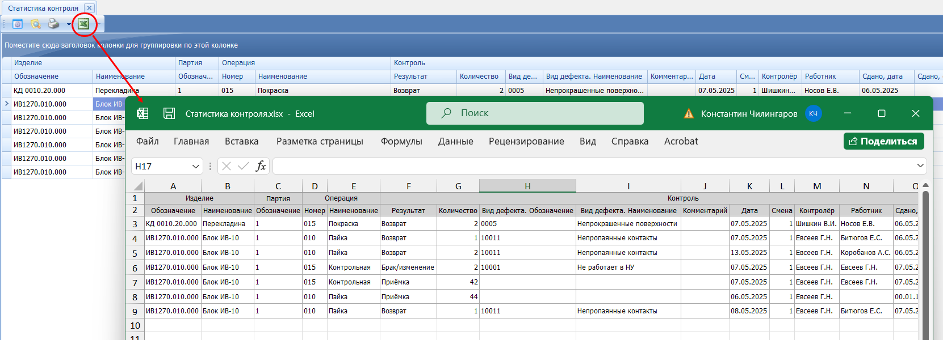943x340 pixels.
Task: Click the Excel export icon in toolbar
Action: point(83,24)
